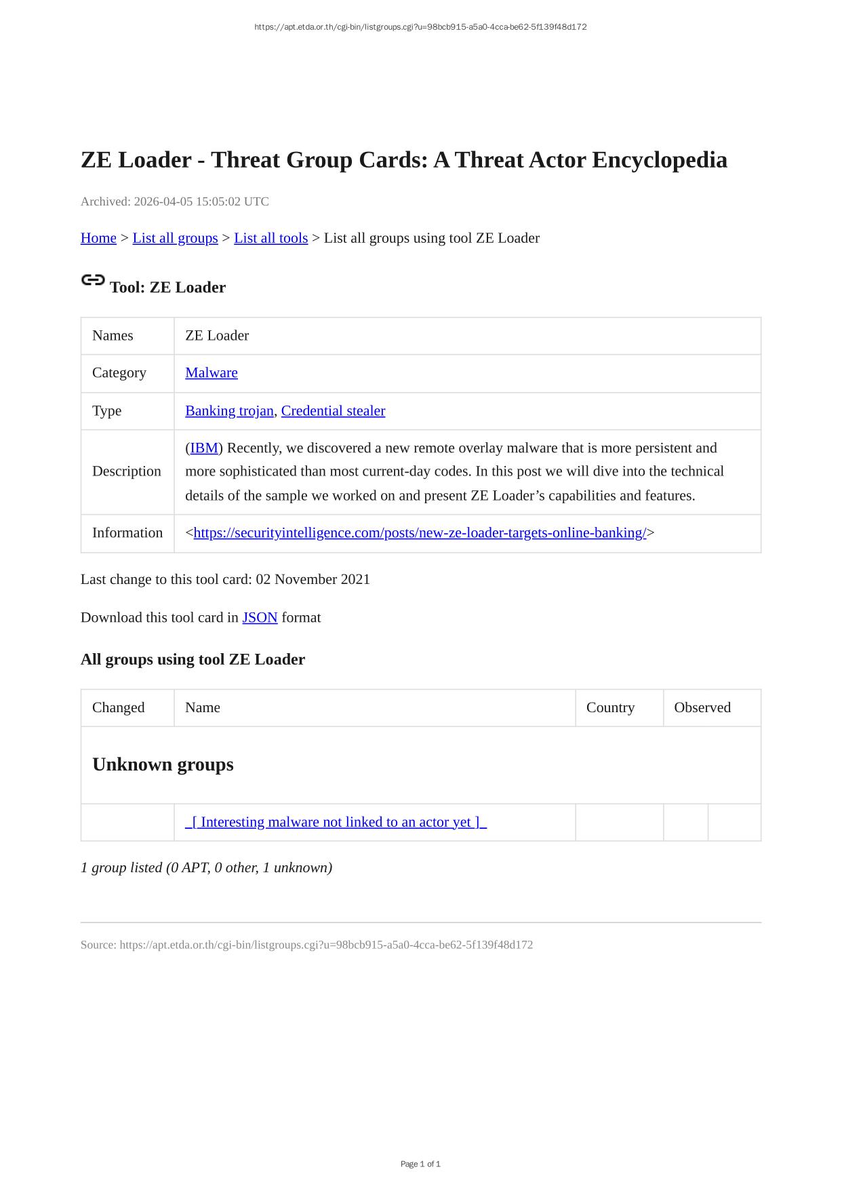Click the Page 1 of 1 footer
Viewport: 842px width, 1191px height.
click(420, 1164)
